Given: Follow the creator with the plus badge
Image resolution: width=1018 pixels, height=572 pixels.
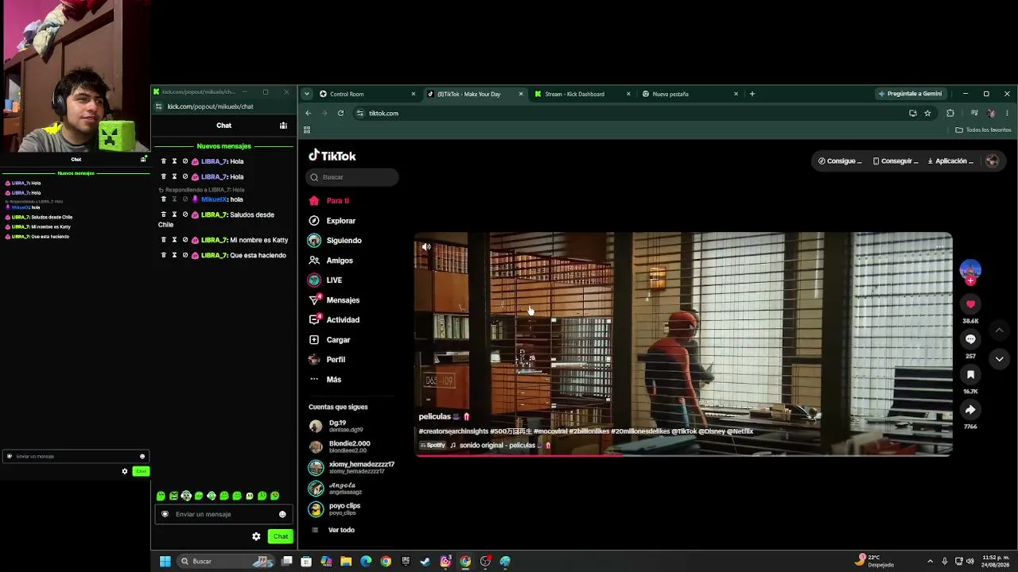Looking at the screenshot, I should click(970, 280).
